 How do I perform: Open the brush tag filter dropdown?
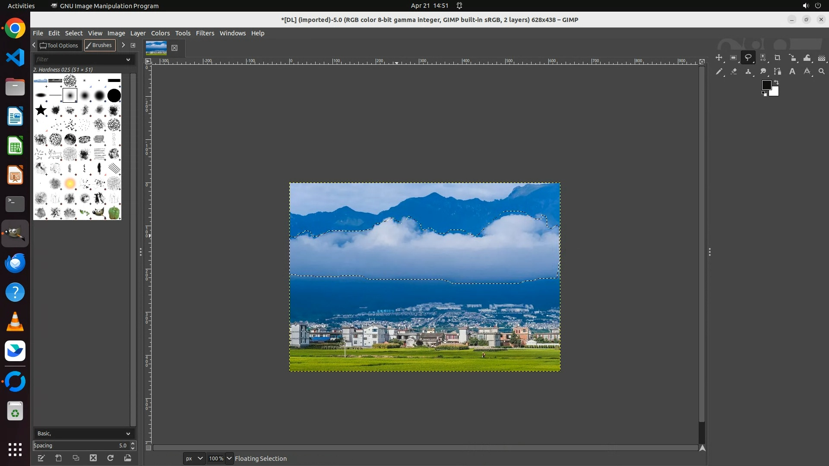(x=128, y=60)
